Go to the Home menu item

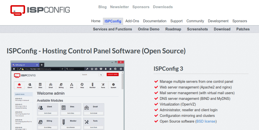(x=96, y=21)
